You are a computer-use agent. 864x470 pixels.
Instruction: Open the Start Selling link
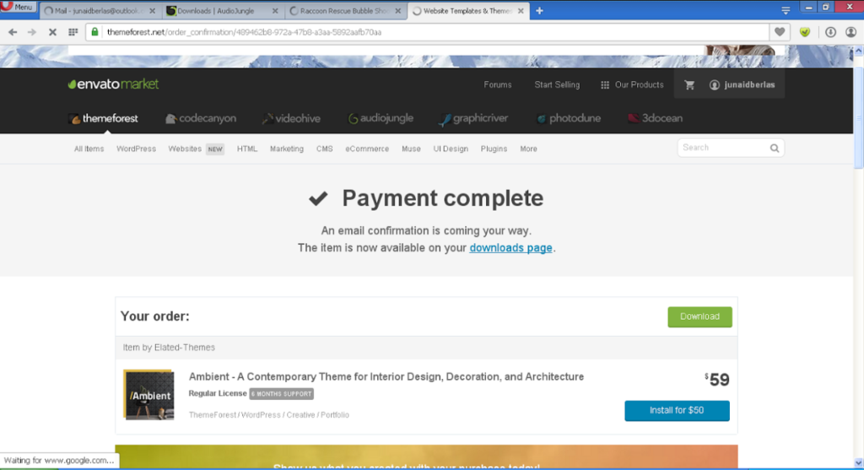[x=557, y=85]
